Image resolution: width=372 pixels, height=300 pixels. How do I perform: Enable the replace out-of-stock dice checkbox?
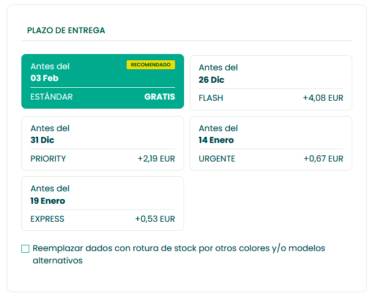point(25,249)
